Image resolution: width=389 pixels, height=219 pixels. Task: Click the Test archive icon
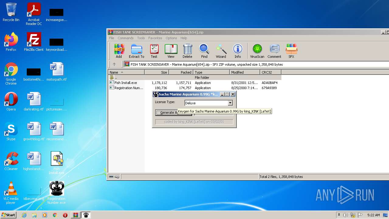tap(154, 51)
